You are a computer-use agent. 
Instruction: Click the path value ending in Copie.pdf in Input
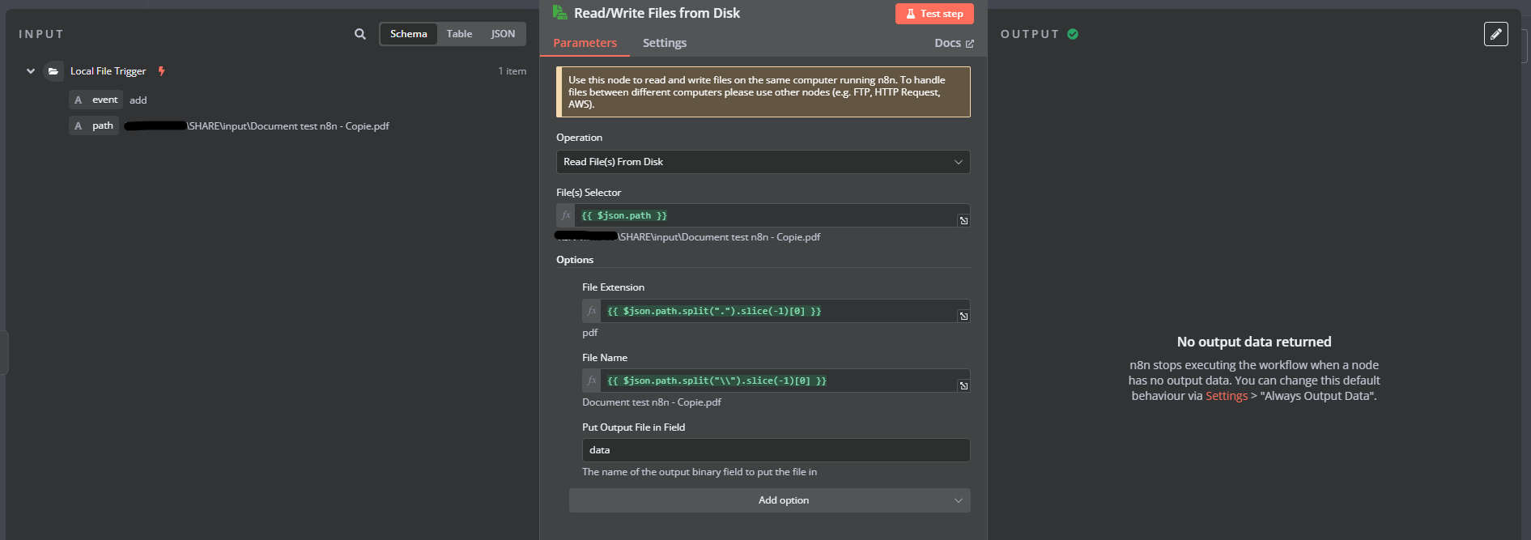pos(257,126)
